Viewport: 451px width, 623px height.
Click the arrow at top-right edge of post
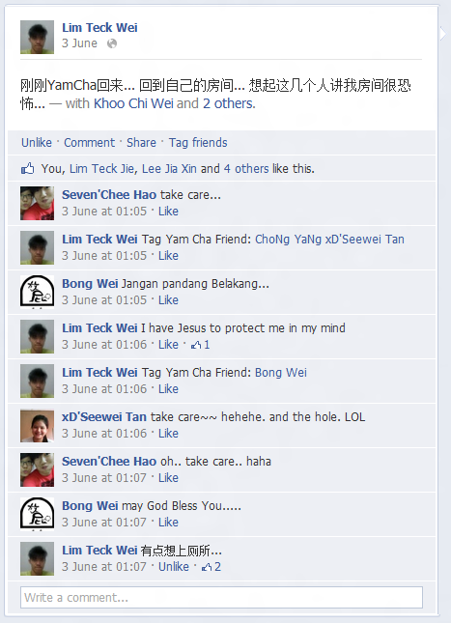click(x=443, y=34)
